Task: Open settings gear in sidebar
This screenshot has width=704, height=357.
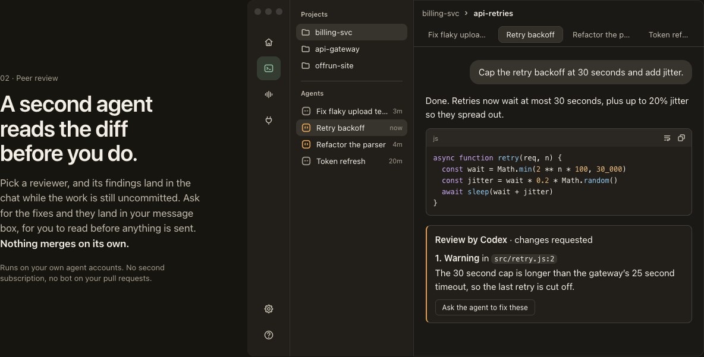Action: (269, 309)
